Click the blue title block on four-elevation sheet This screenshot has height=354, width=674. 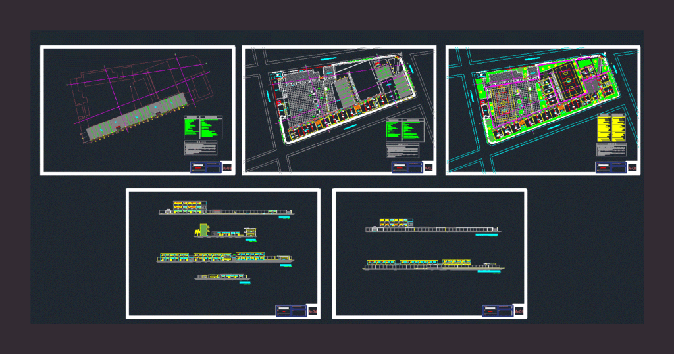click(291, 311)
